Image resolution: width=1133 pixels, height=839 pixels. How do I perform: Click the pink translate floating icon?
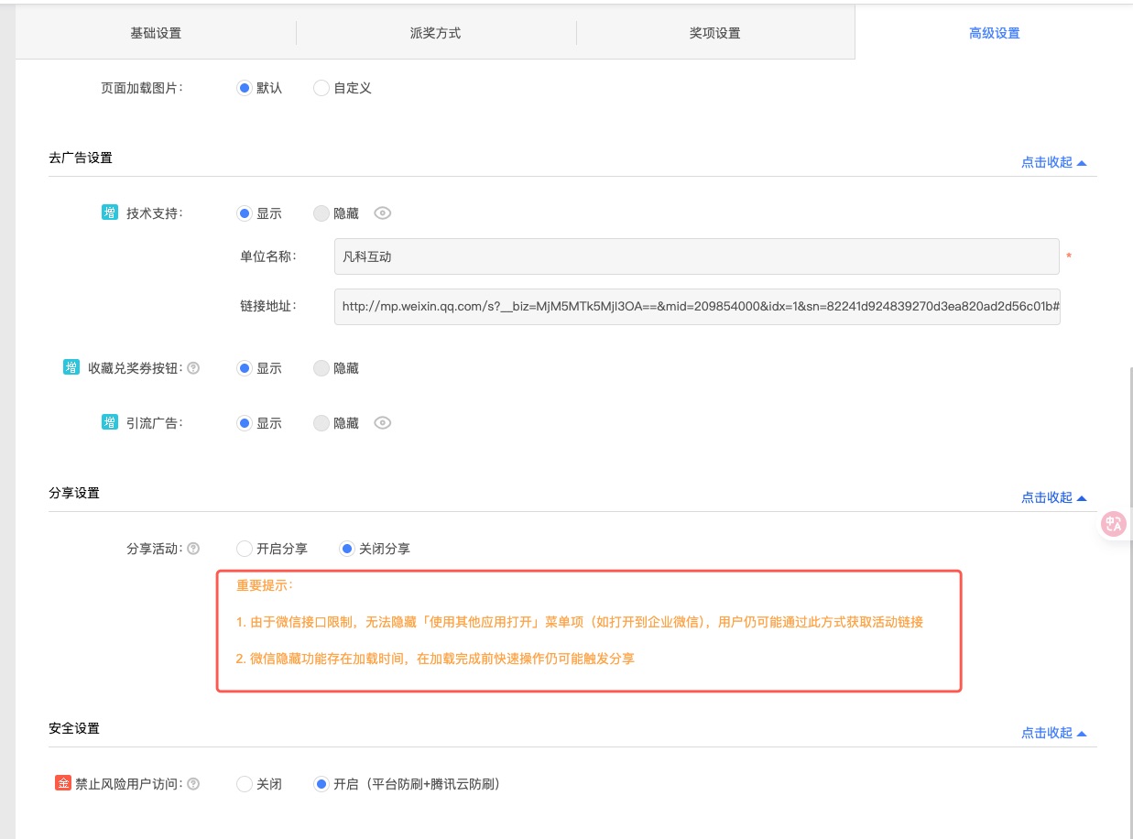coord(1115,524)
